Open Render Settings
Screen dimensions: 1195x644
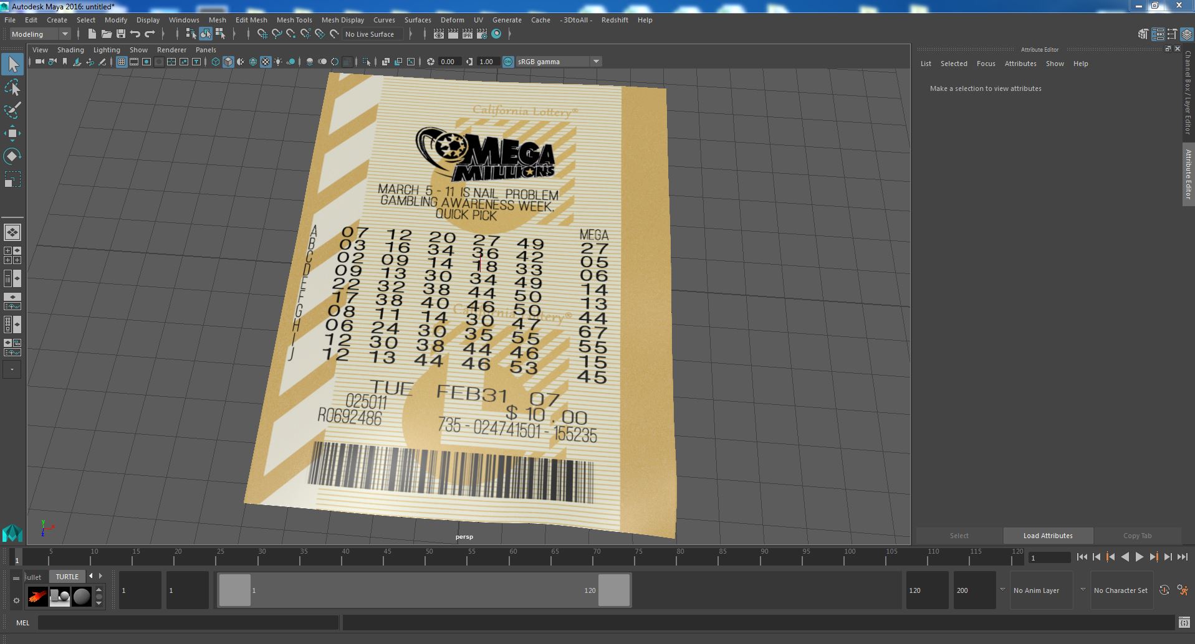tap(482, 34)
